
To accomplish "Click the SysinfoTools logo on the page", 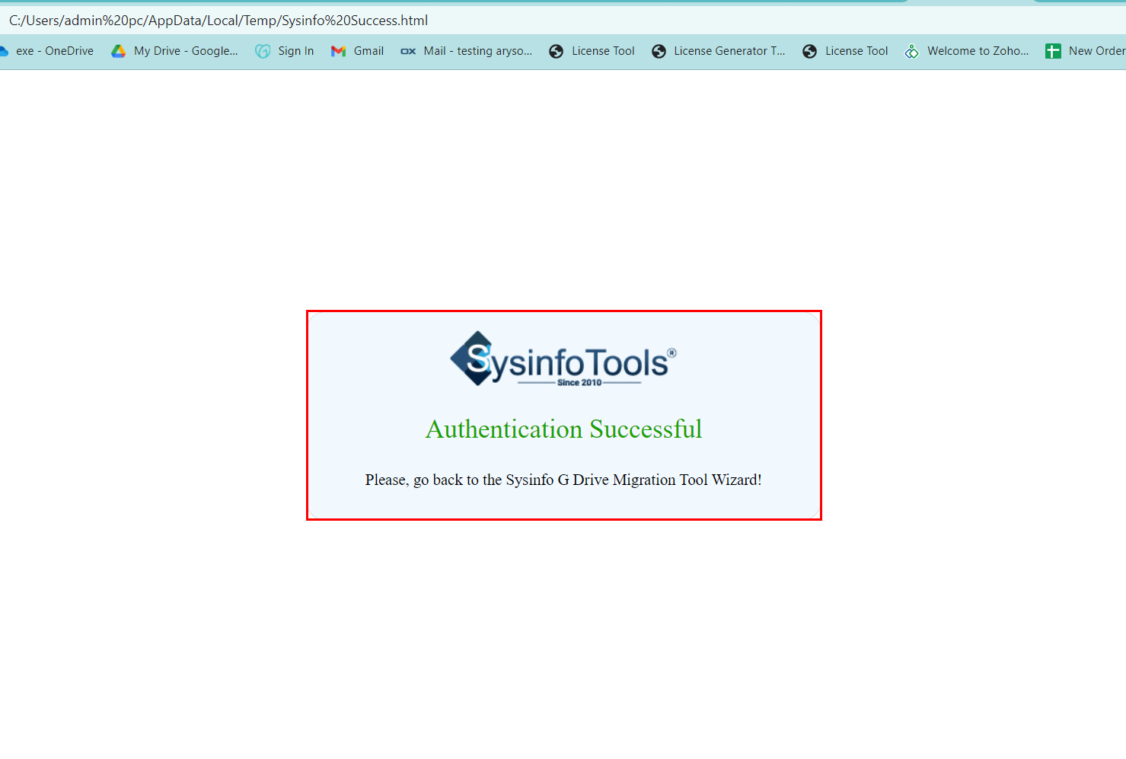I will [563, 359].
